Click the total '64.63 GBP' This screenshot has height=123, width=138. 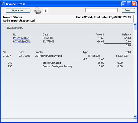[x=122, y=56]
